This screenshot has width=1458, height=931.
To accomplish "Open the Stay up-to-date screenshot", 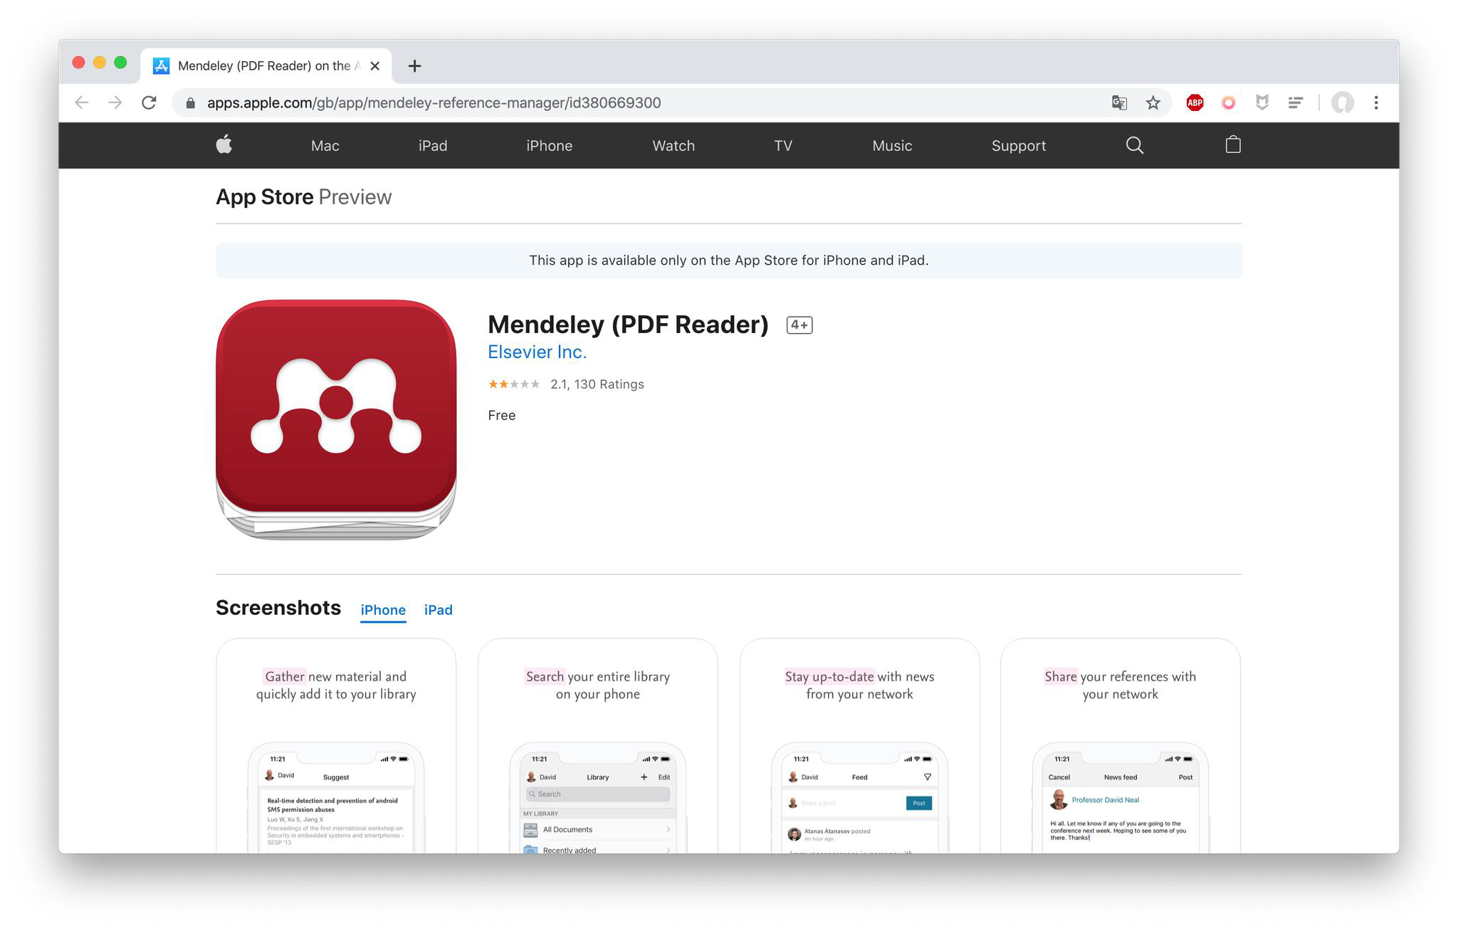I will 859,745.
